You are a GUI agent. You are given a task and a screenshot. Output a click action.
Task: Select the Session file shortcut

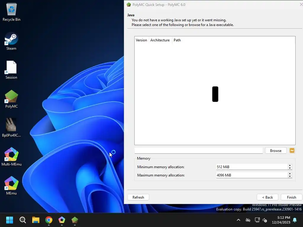pos(12,70)
